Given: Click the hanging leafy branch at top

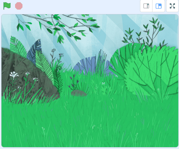Looking at the screenshot, I should pos(58,27).
